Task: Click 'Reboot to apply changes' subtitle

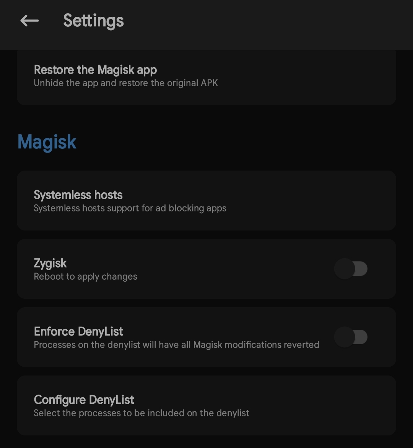Action: pos(85,277)
